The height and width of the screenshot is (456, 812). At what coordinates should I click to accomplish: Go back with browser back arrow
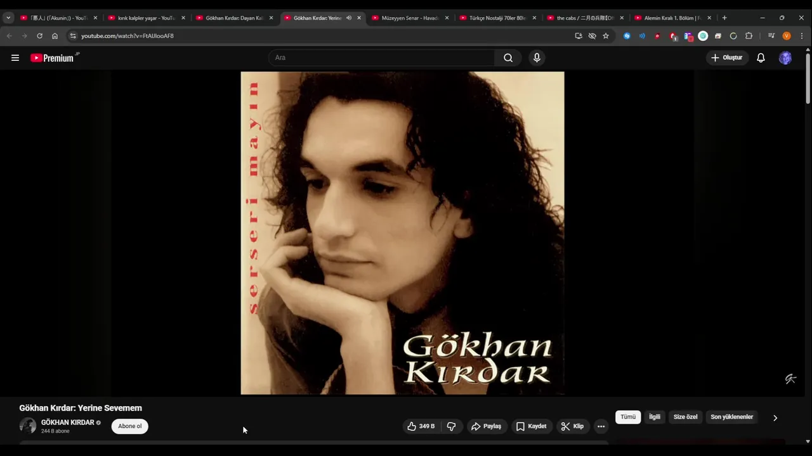[x=9, y=36]
